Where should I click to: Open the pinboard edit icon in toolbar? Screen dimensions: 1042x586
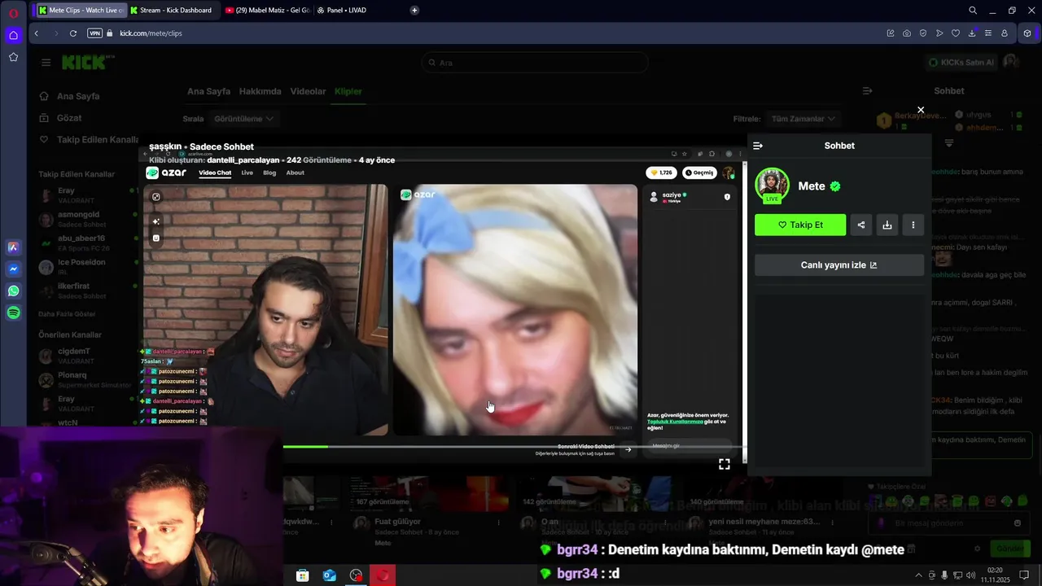[x=891, y=33]
